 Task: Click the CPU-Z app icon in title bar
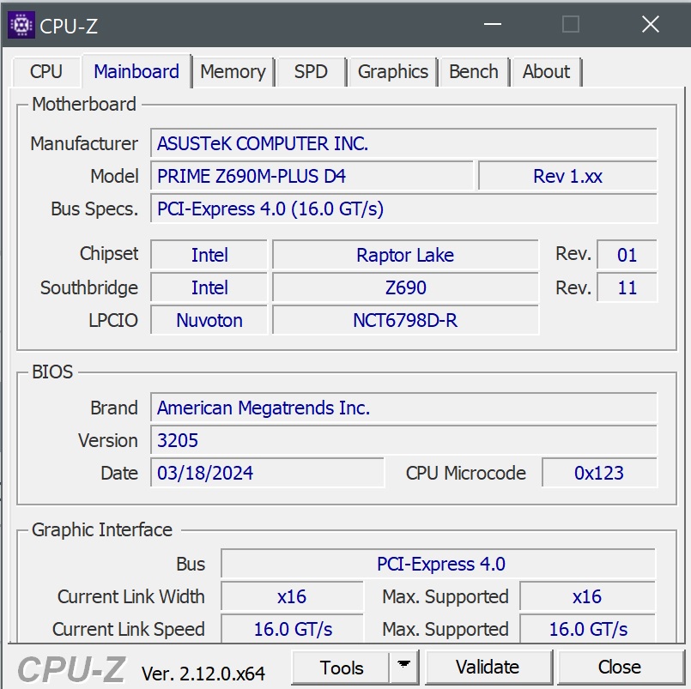(x=21, y=25)
